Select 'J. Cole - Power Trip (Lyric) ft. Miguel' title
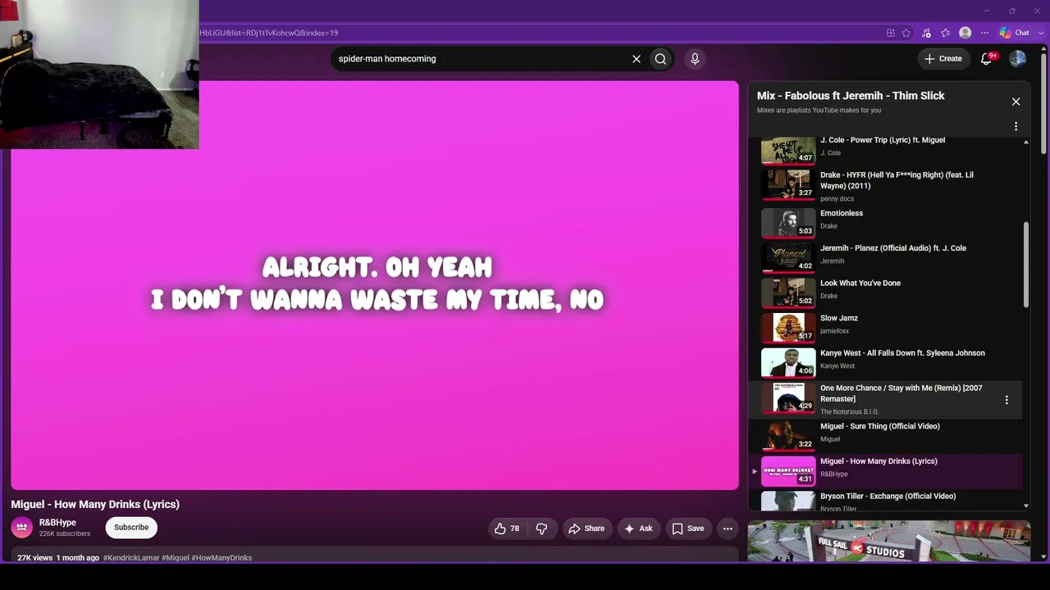This screenshot has width=1050, height=590. (x=883, y=140)
